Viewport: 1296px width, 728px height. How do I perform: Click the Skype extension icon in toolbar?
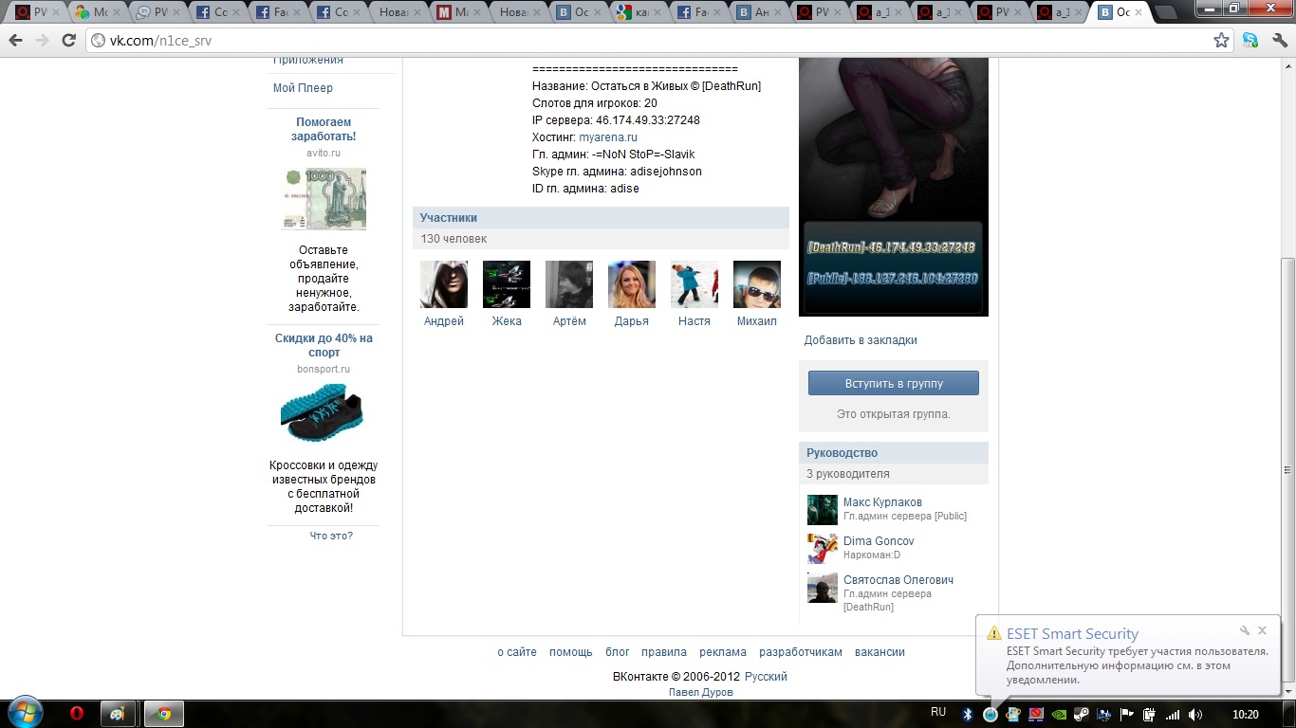pyautogui.click(x=1250, y=41)
